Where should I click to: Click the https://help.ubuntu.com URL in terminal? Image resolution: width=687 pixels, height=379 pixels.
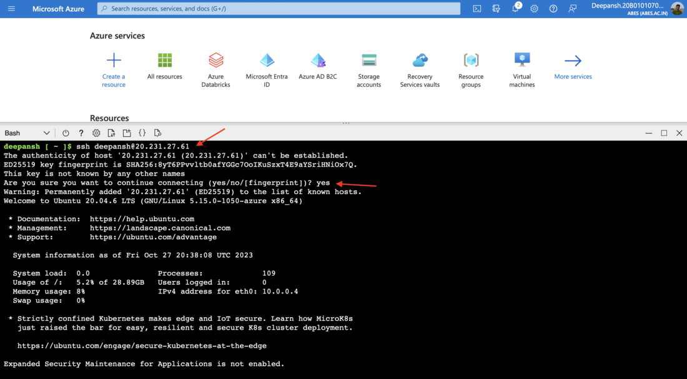[x=142, y=219]
